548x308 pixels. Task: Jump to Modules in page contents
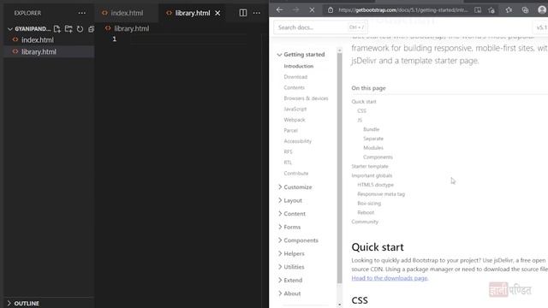(373, 148)
